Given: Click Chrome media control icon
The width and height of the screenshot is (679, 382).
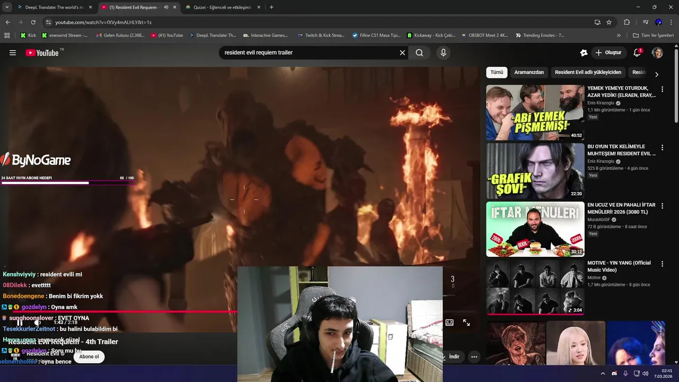Looking at the screenshot, I should tap(646, 22).
